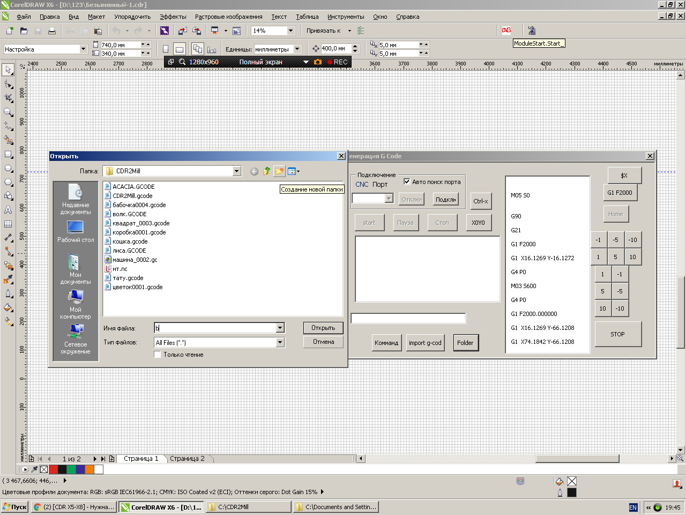Disable the auto port search checkbox

407,182
